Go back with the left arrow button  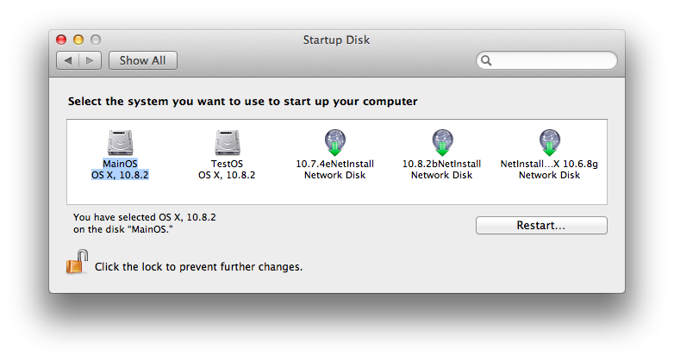point(68,60)
